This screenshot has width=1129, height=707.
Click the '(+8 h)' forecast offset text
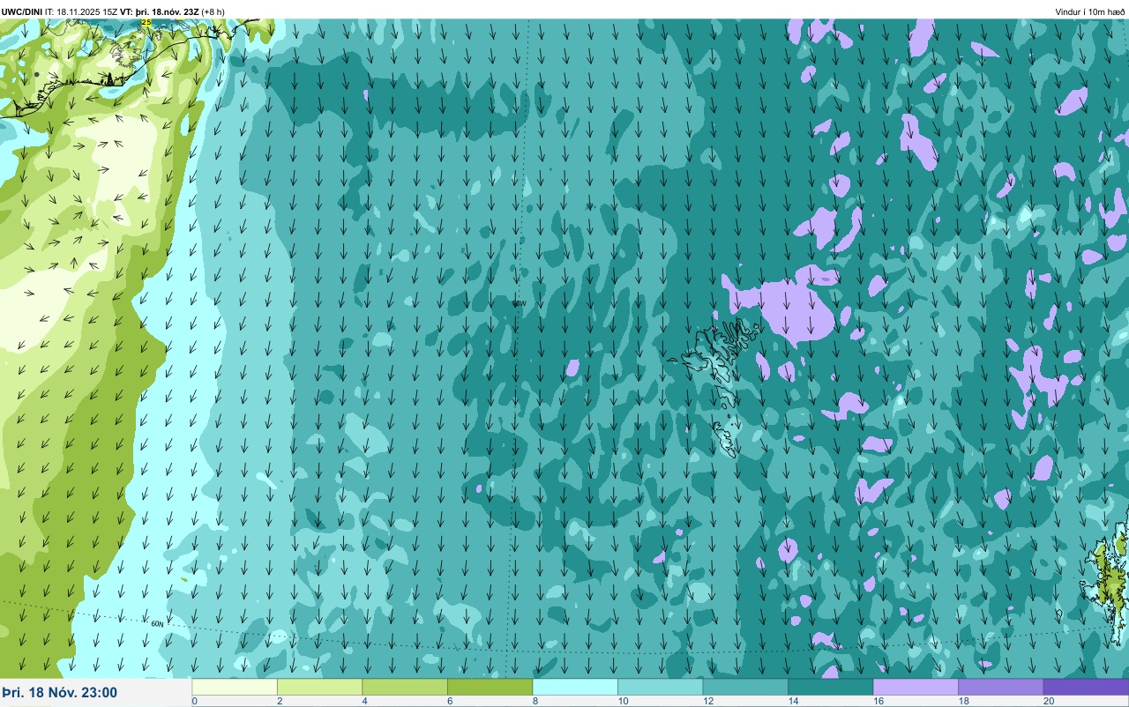pos(213,11)
